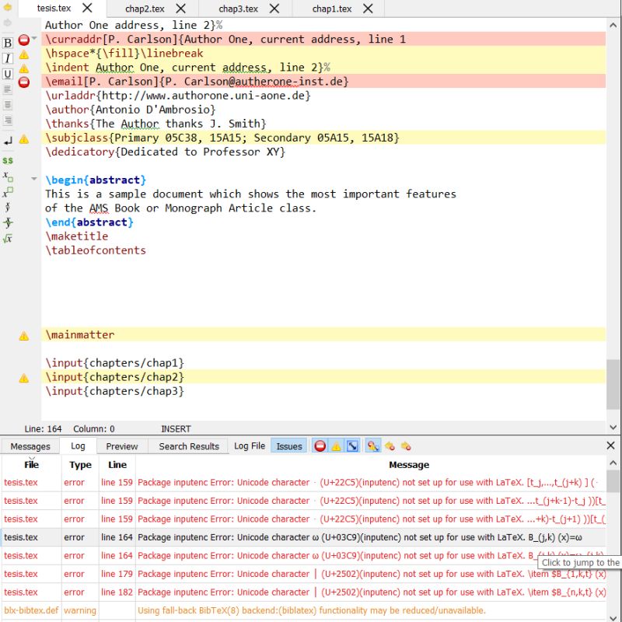Open the log search magnifier icon
The image size is (622, 622).
[375, 446]
